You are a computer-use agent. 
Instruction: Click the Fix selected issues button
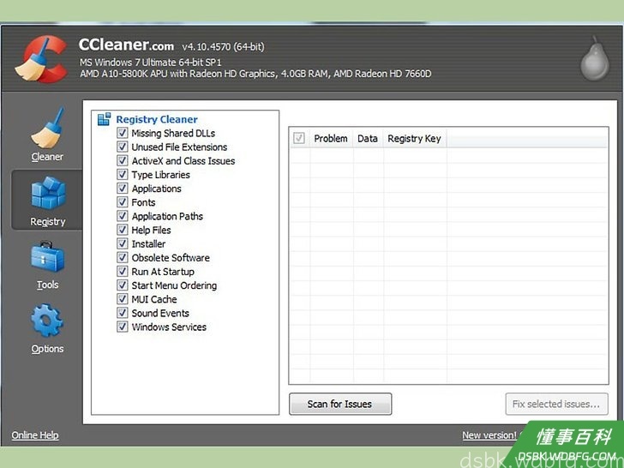(x=556, y=404)
